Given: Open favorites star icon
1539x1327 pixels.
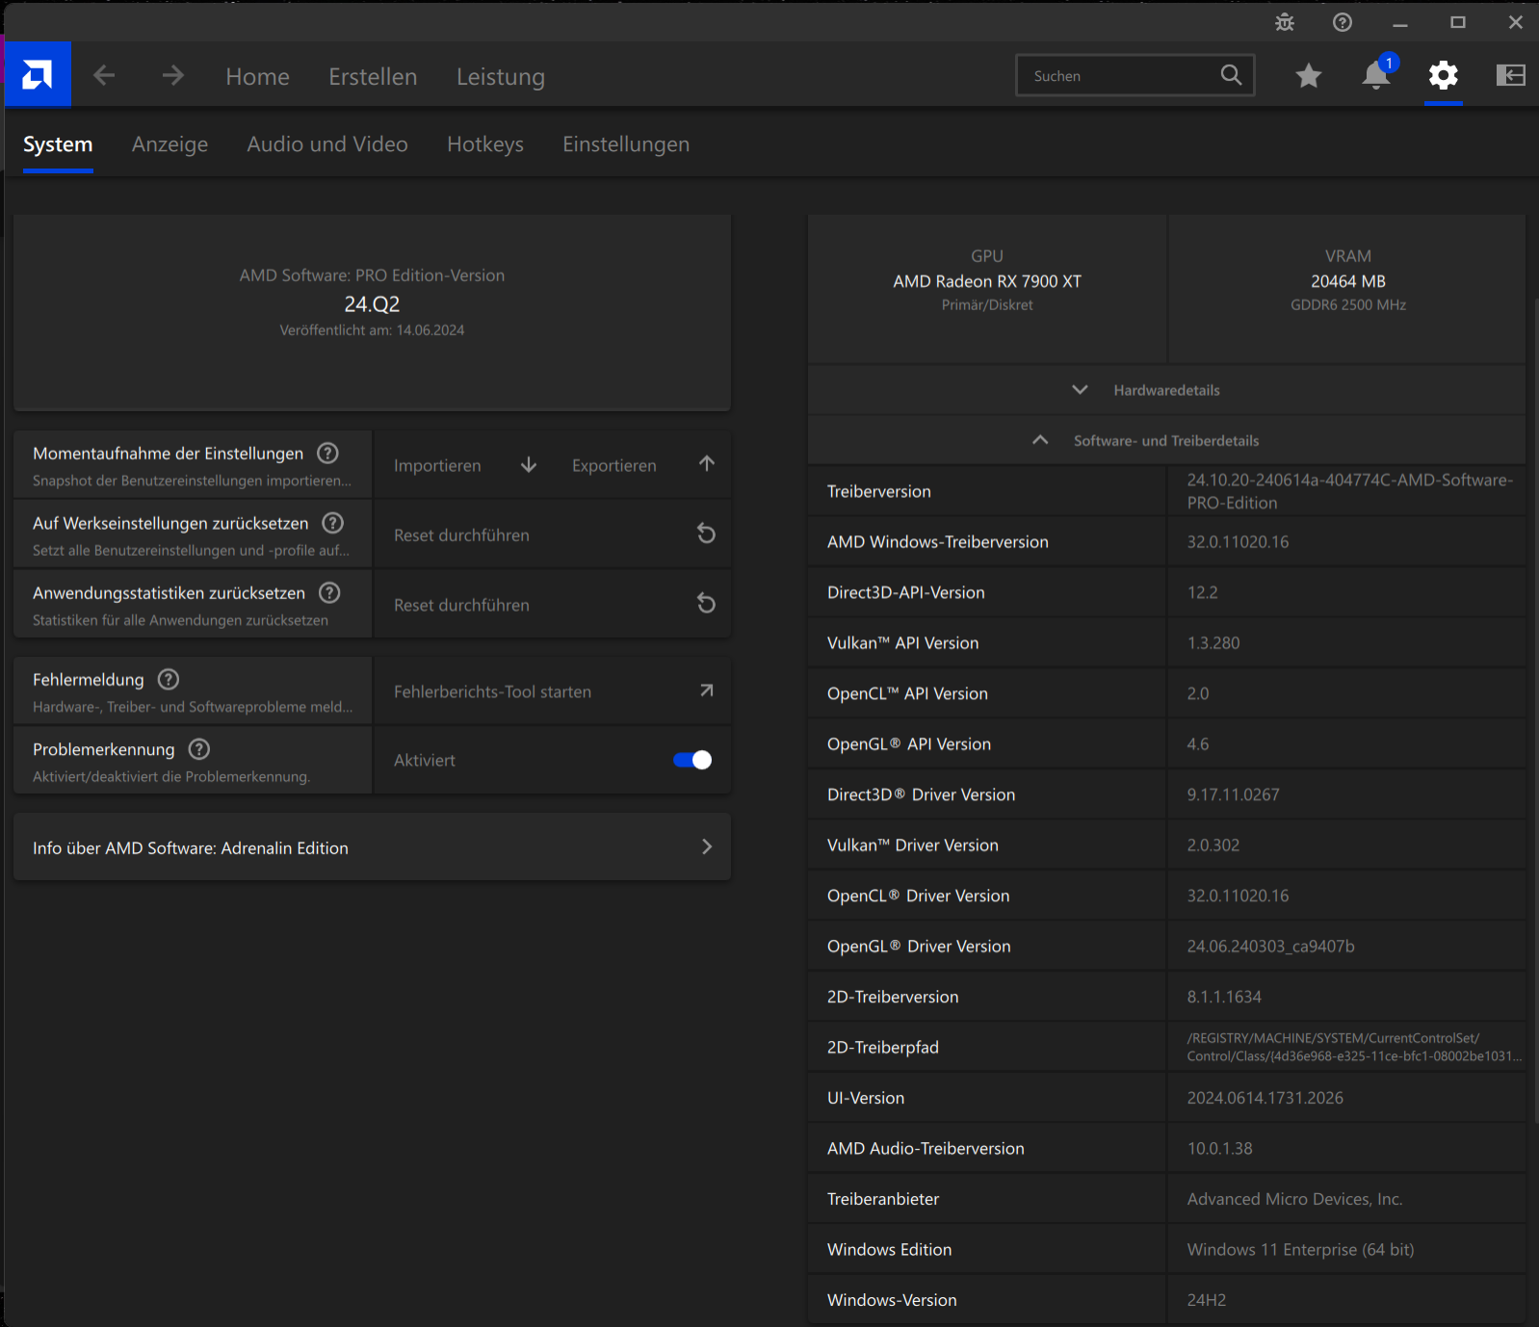Looking at the screenshot, I should 1308,75.
